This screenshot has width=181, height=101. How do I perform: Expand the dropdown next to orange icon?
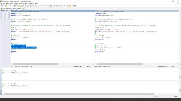coord(72,6)
